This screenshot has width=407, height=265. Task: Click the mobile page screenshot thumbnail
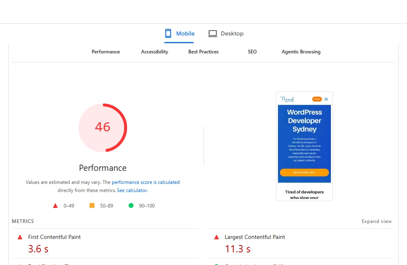304,146
